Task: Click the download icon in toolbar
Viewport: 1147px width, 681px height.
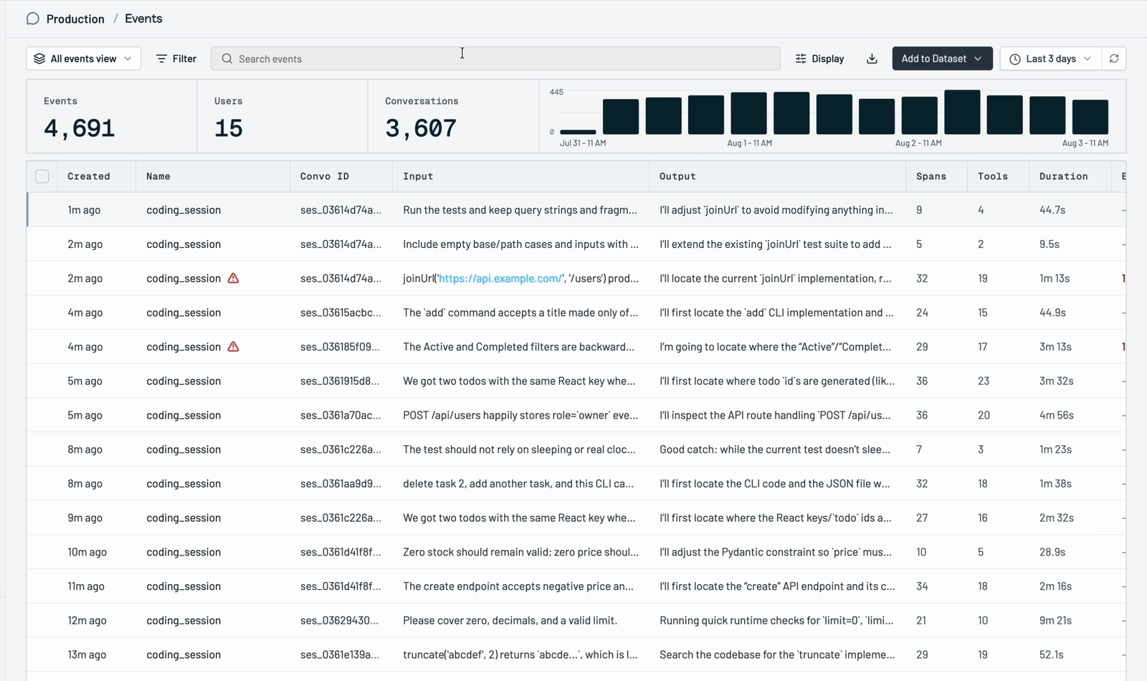Action: [x=872, y=59]
